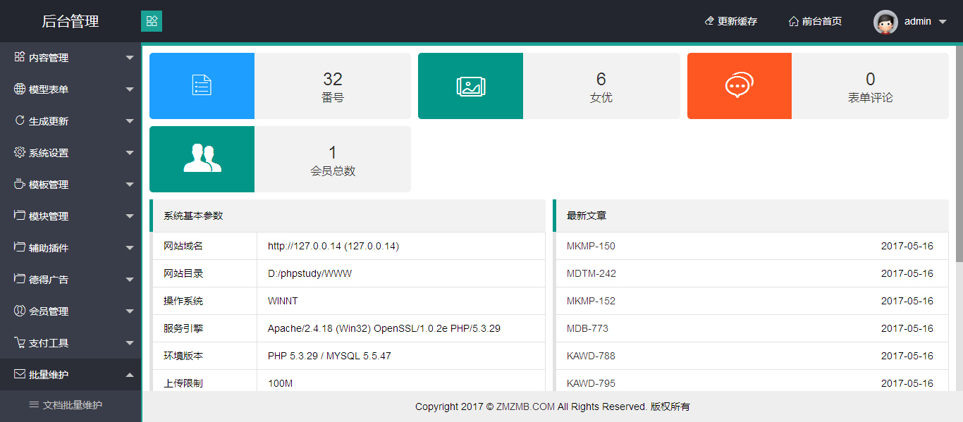Screen dimensions: 963x422
Task: Click the PHP 5.3.29 / MYSQL 5.5.47 value
Action: 329,356
